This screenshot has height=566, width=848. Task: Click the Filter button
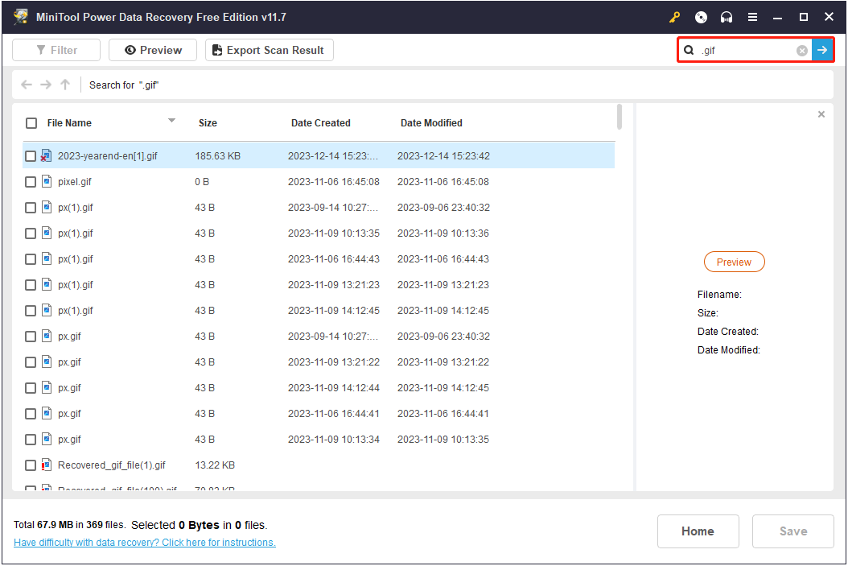(56, 51)
